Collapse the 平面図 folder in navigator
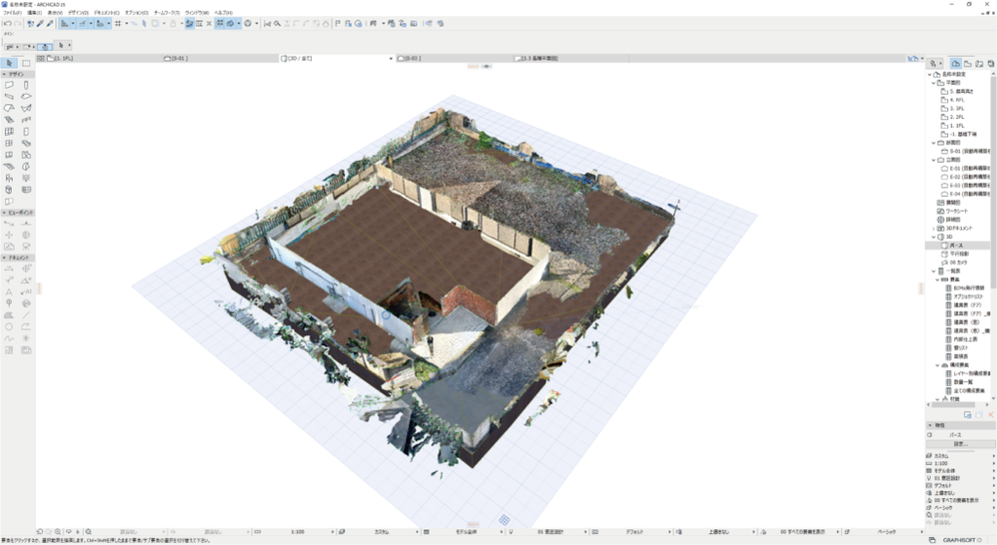This screenshot has height=545, width=997. (x=935, y=84)
